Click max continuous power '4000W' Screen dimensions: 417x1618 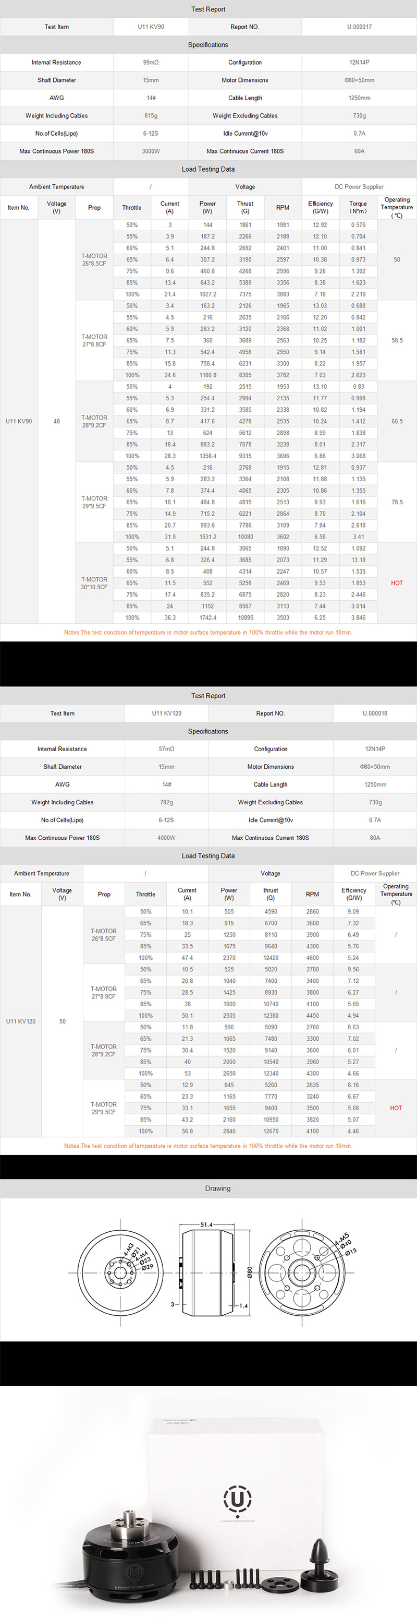click(167, 838)
